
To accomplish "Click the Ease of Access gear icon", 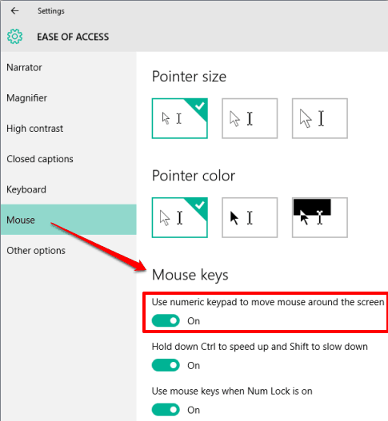I will coord(14,37).
